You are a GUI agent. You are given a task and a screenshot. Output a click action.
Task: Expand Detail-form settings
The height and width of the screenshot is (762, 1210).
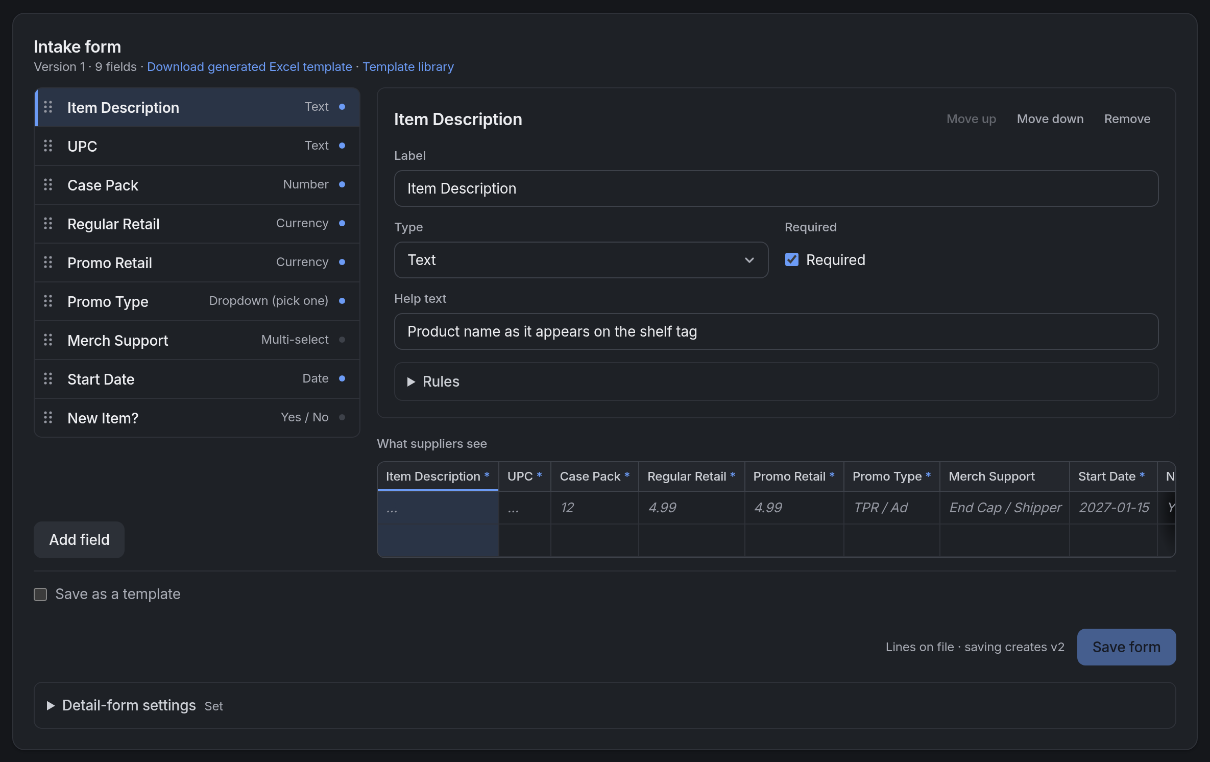(604, 705)
